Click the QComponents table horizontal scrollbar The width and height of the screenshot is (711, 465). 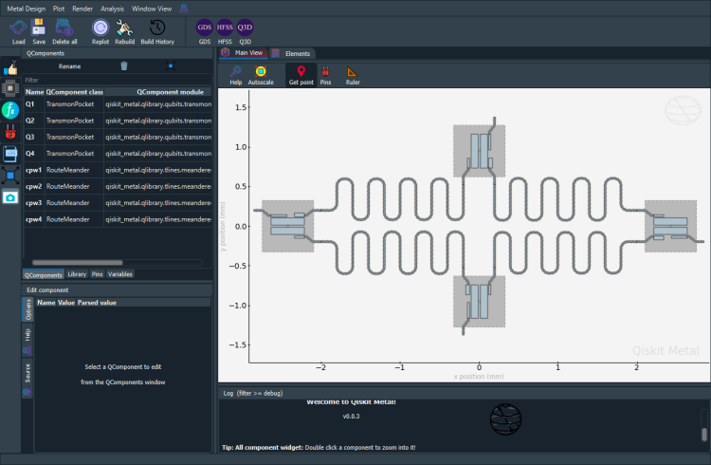[77, 263]
